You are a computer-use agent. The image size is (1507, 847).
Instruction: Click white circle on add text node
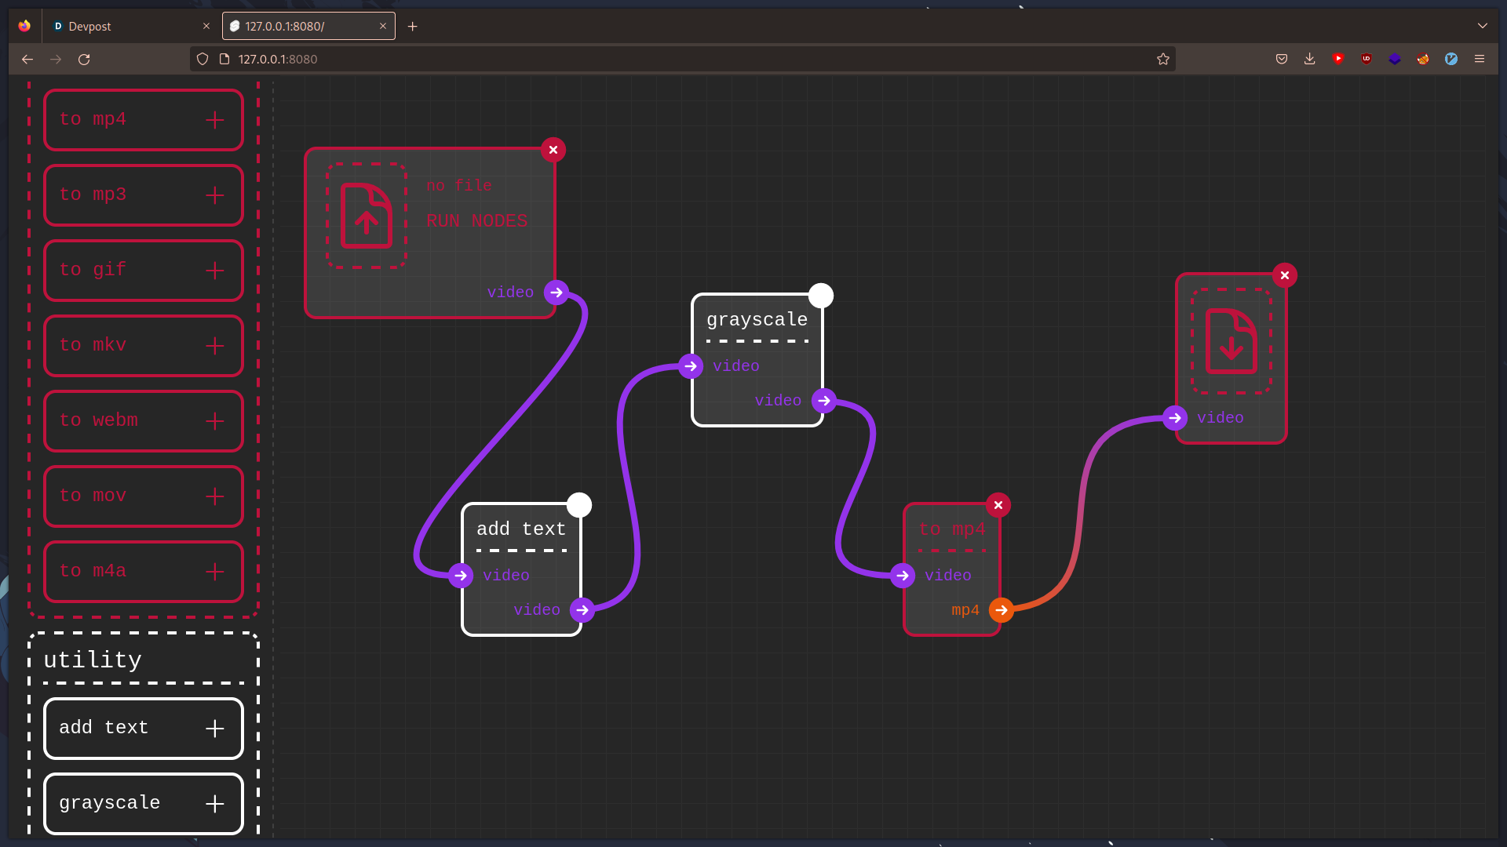(x=579, y=505)
